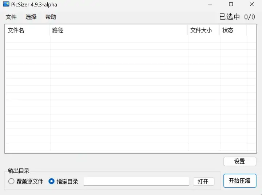Open the 选择 menu
The height and width of the screenshot is (195, 262).
click(x=31, y=17)
